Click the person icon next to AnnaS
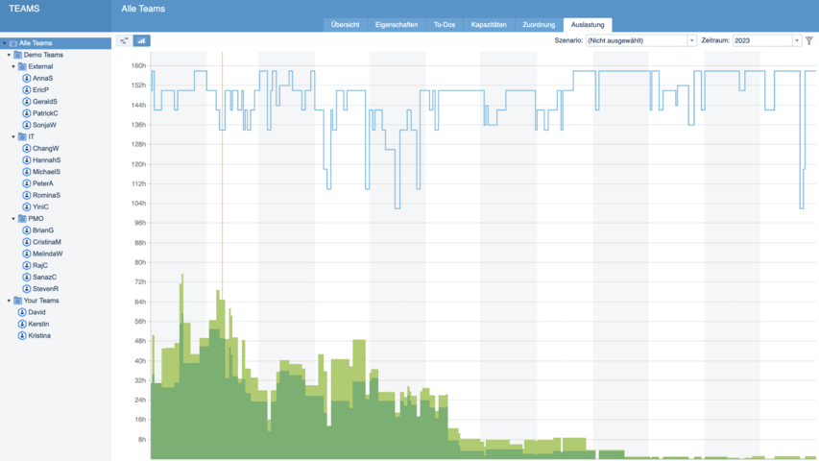 point(27,79)
